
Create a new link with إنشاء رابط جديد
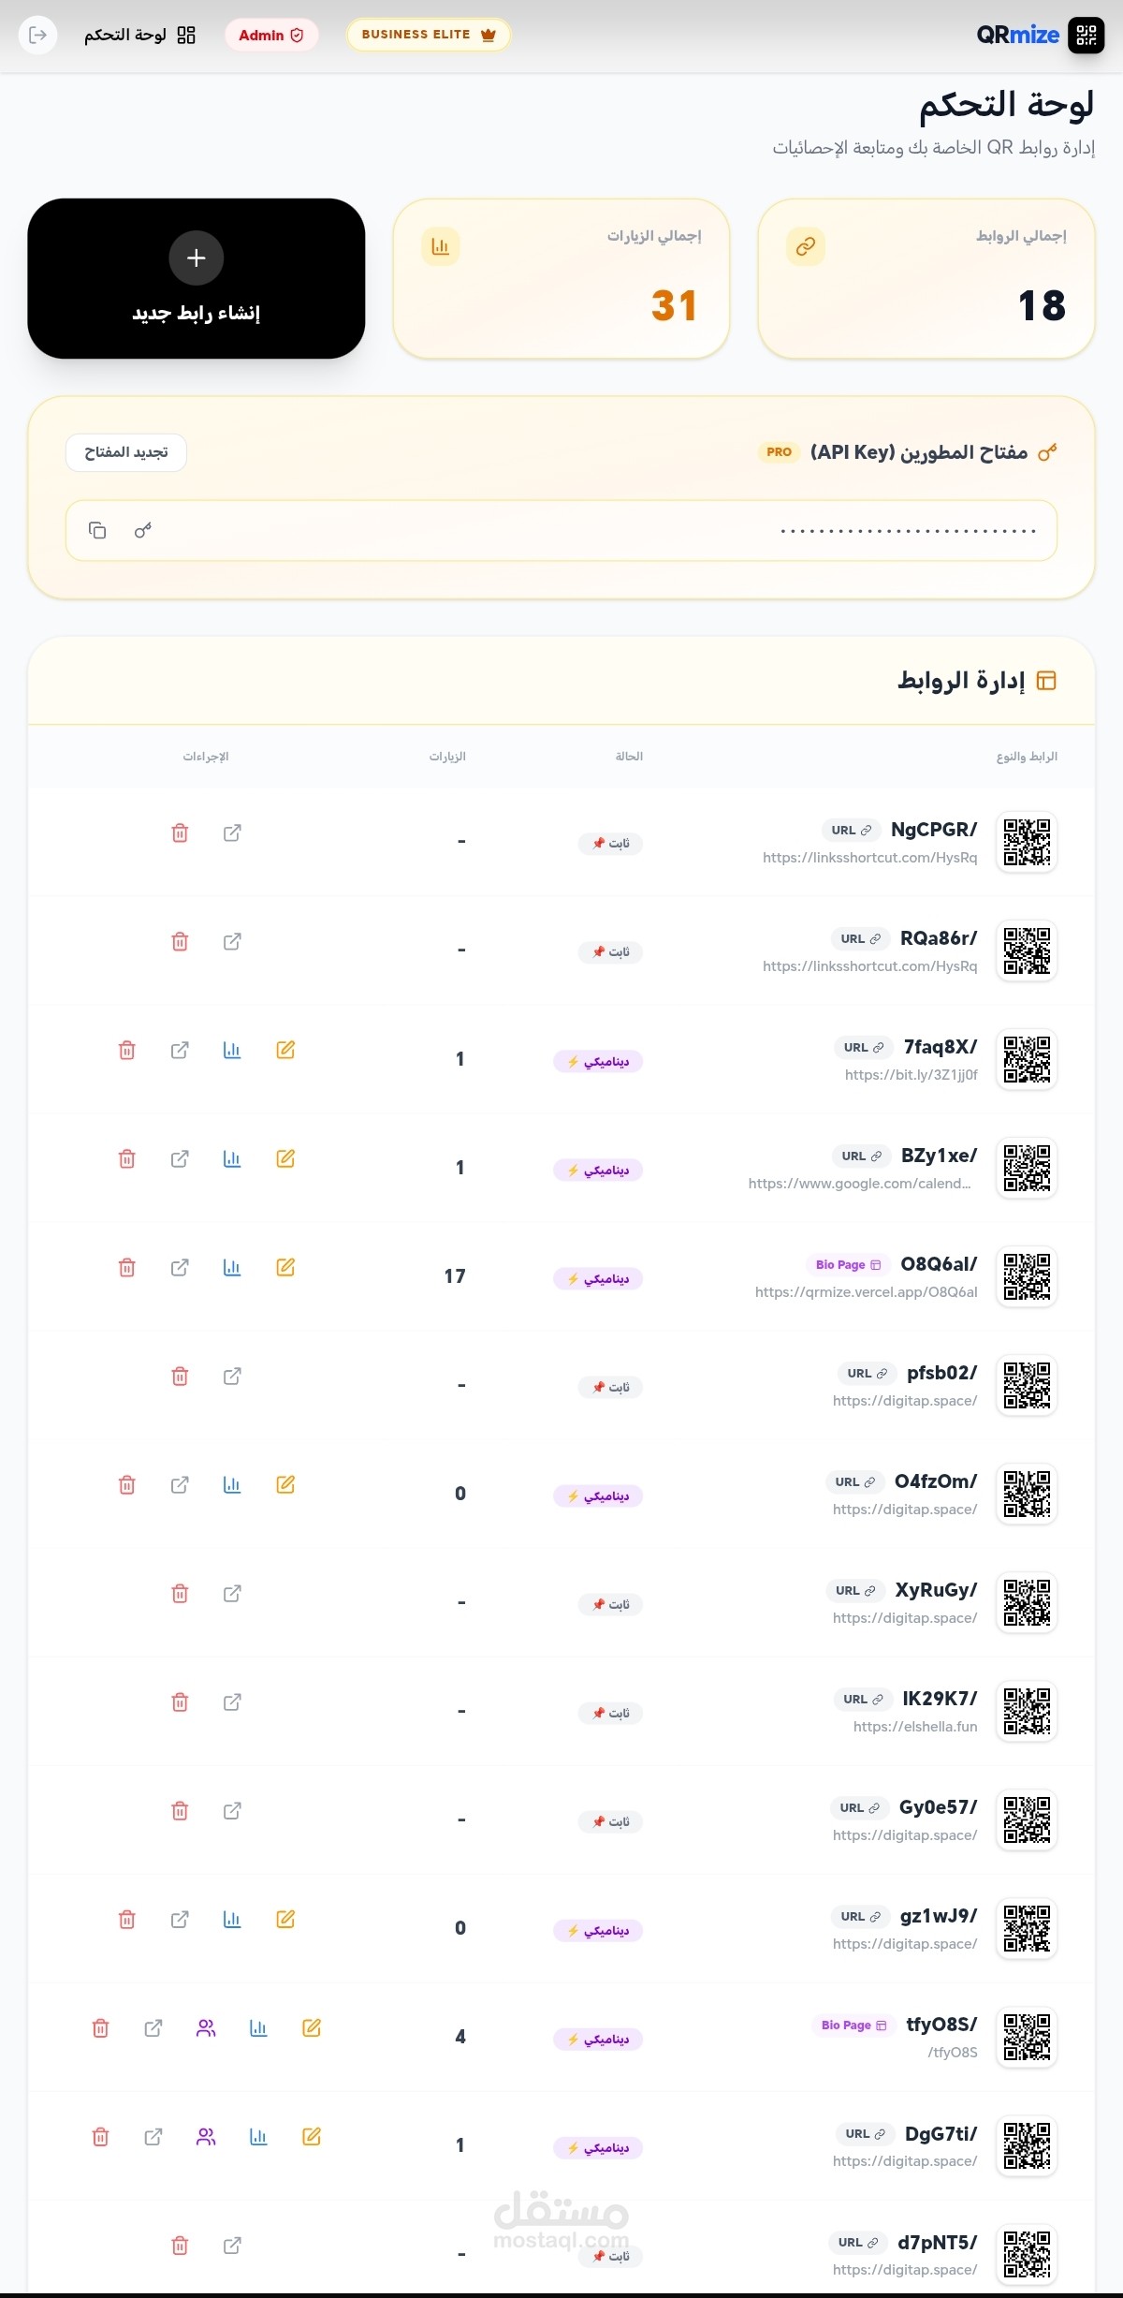click(x=197, y=278)
